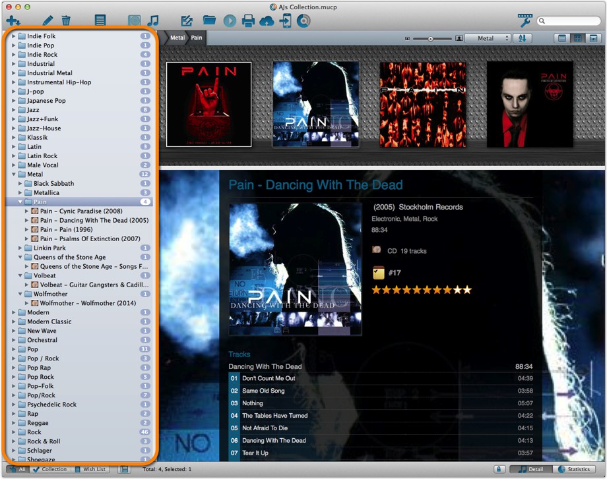Expand the Jazz folder
The height and width of the screenshot is (479, 607).
(14, 110)
